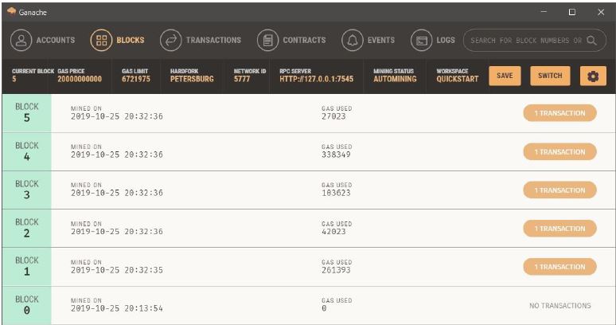
Task: Select the Block 4 row label
Action: (26, 151)
